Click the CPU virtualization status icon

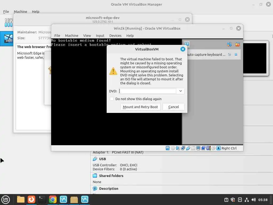(x=208, y=148)
